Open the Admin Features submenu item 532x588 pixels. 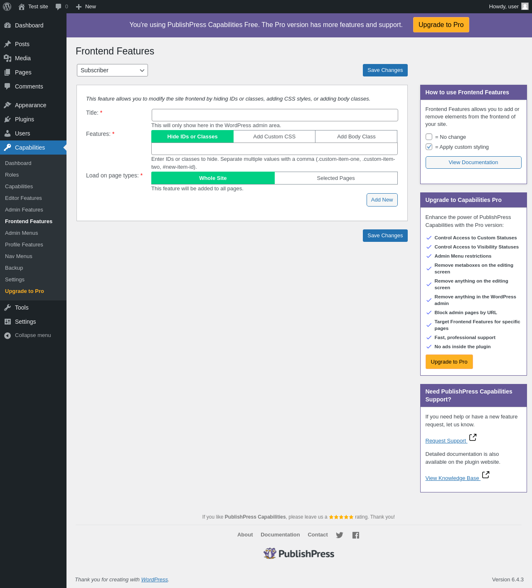24,210
